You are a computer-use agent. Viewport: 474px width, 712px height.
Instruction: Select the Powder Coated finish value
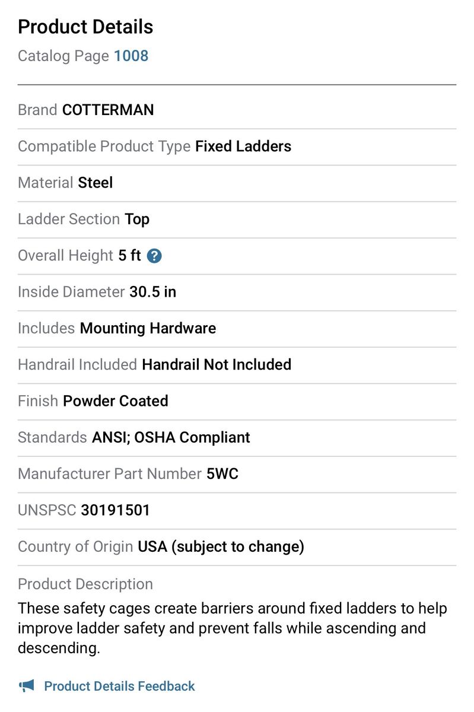[x=116, y=401]
